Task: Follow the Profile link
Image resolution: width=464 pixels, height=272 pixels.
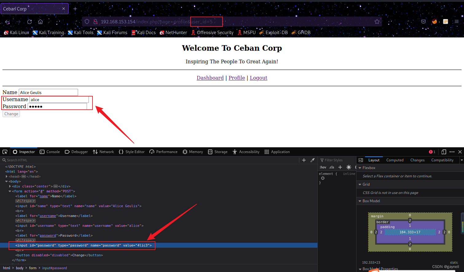Action: 237,78
